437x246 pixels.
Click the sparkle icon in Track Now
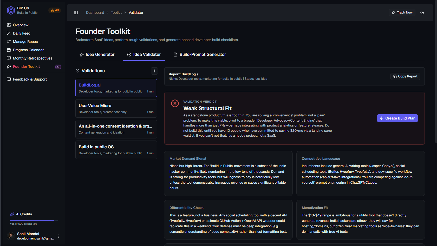394,12
